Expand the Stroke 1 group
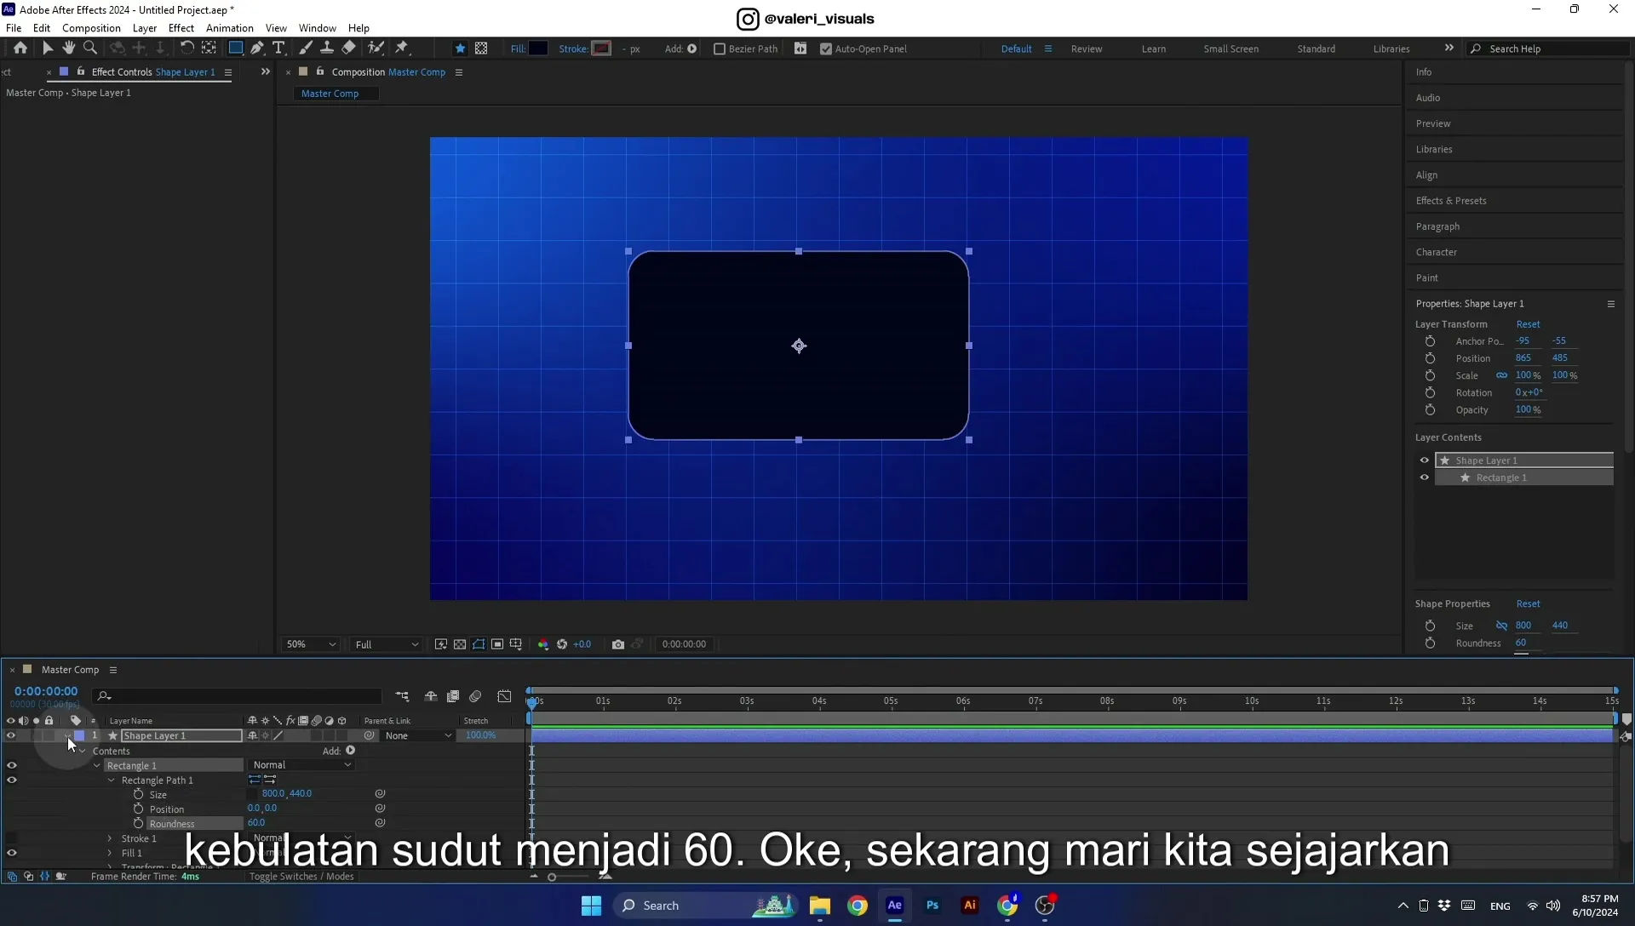 (x=110, y=838)
